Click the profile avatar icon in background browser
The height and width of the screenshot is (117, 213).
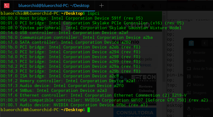pyautogui.click(x=152, y=6)
